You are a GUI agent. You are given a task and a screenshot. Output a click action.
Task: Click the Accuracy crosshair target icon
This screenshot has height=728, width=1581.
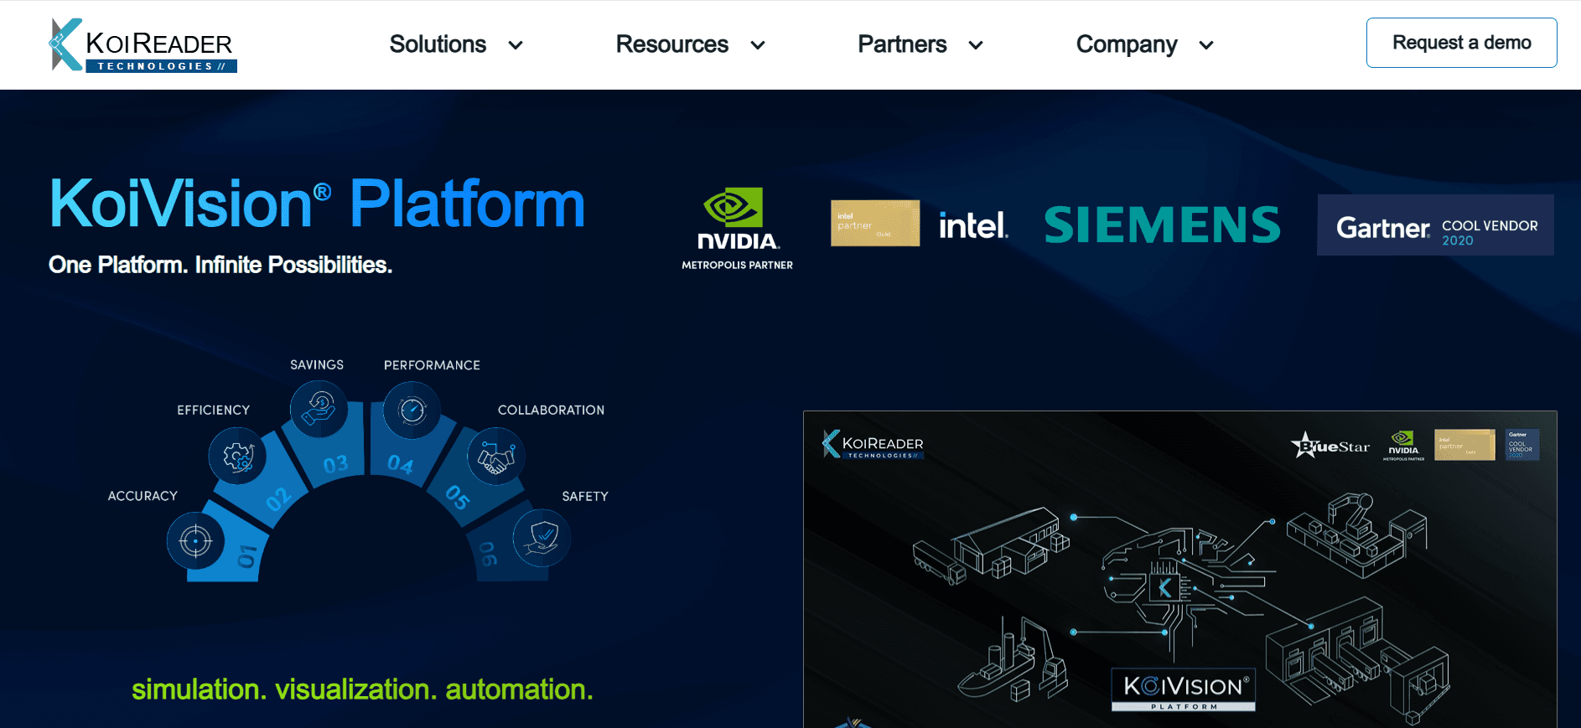(x=195, y=541)
